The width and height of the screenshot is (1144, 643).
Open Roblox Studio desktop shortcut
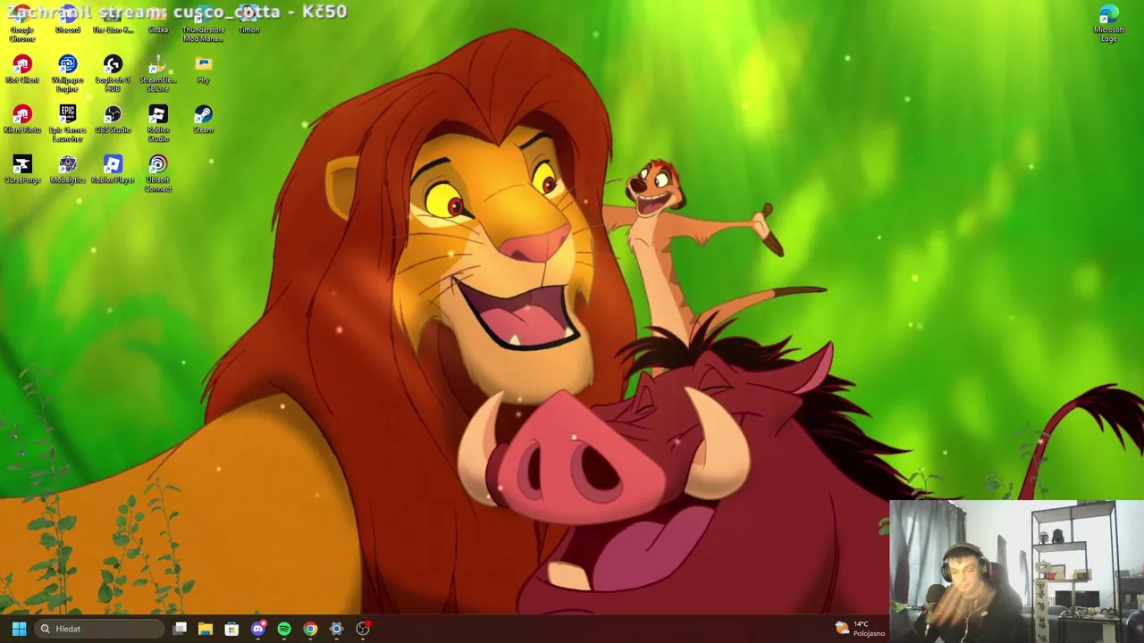point(158,123)
